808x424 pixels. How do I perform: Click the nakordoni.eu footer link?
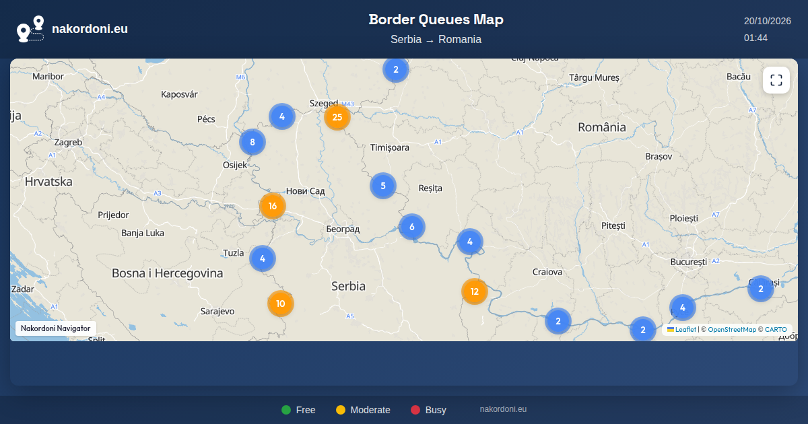[x=503, y=409]
